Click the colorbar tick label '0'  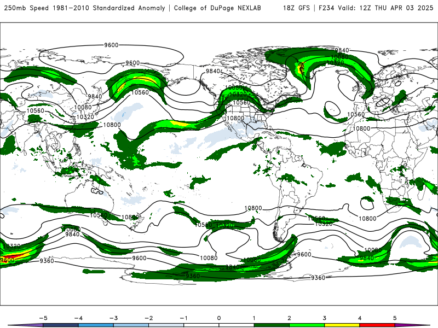(219, 318)
